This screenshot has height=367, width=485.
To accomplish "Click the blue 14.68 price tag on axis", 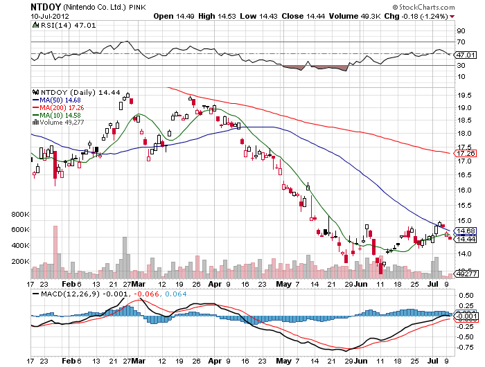I will 465,231.
